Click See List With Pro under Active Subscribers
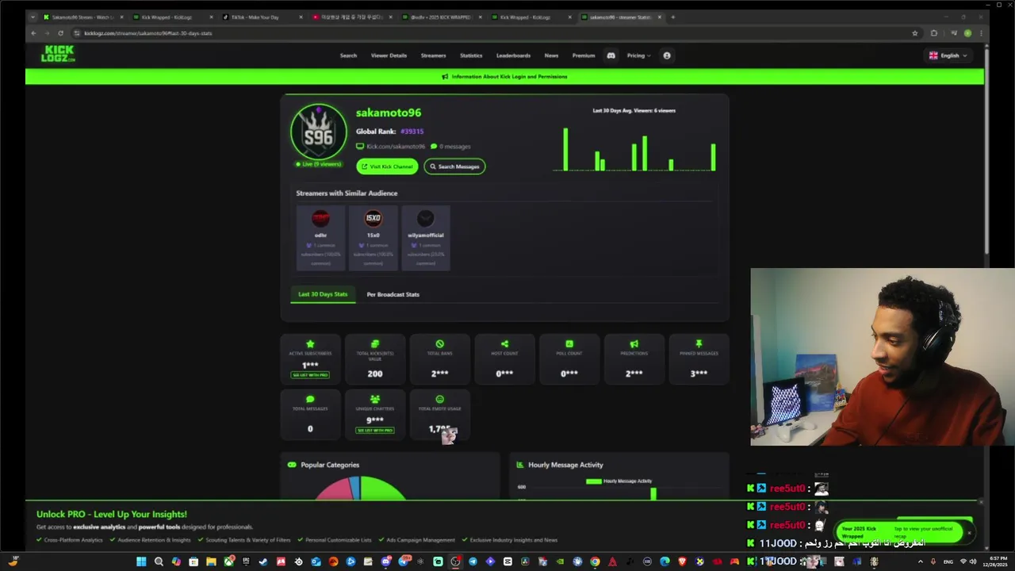Screen dimensions: 1015x571 tap(310, 375)
